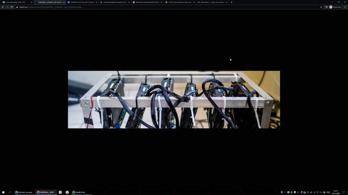Viewport: 348px width, 195px height.
Task: Open browser three-dot menu
Action: 345,7
